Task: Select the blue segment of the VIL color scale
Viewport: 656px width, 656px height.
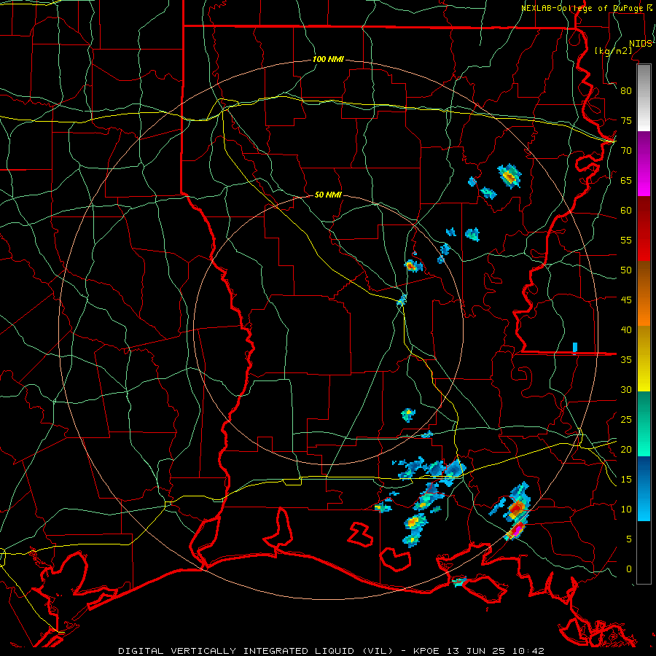Action: [x=644, y=488]
